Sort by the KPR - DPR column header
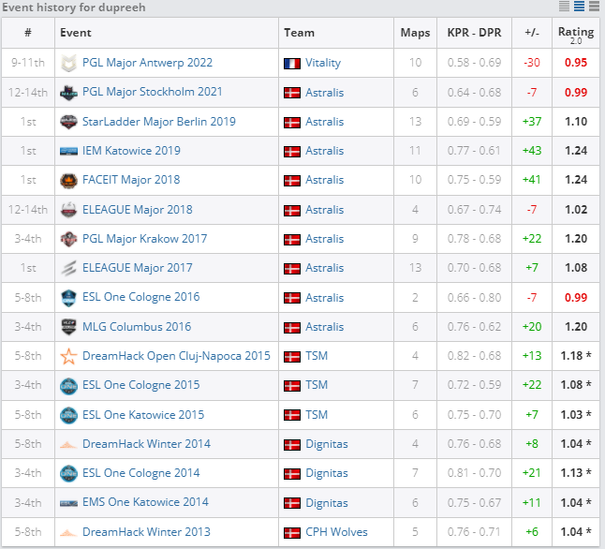605x549 pixels. point(474,33)
